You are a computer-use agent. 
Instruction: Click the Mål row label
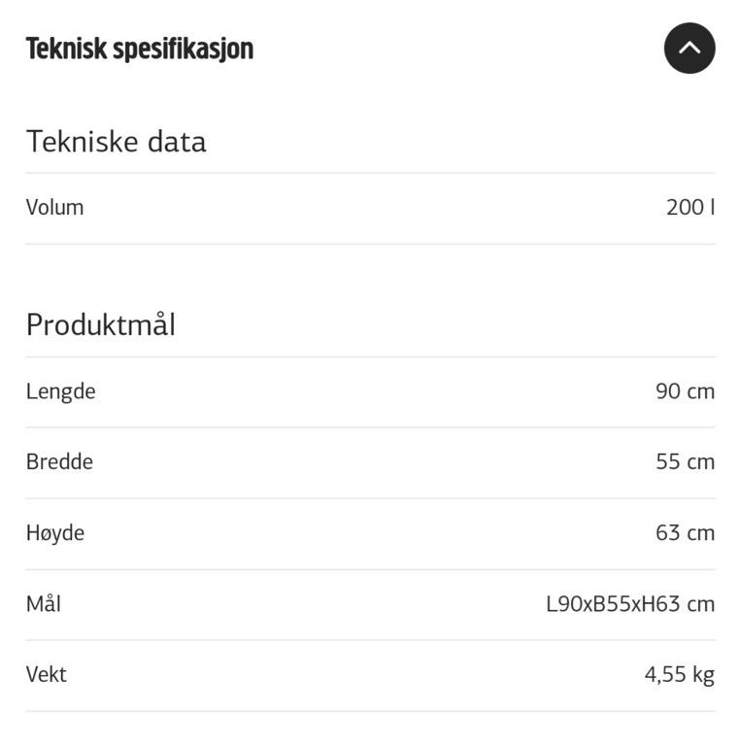click(x=44, y=603)
